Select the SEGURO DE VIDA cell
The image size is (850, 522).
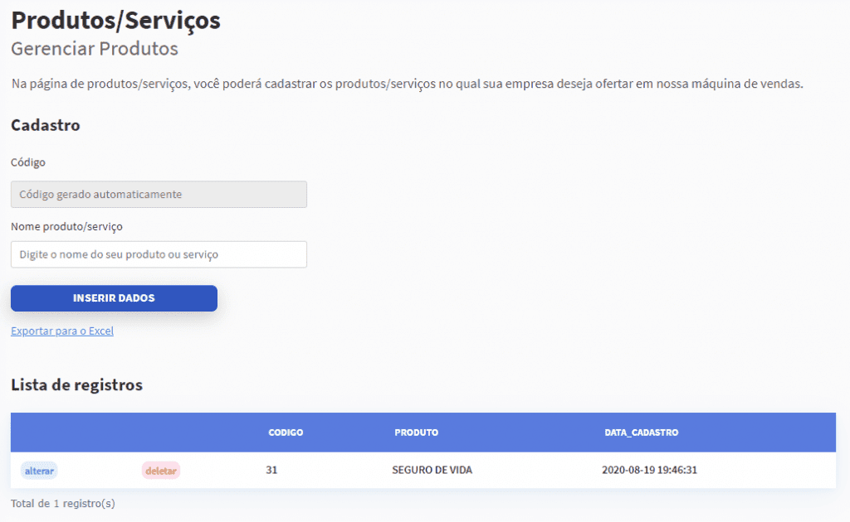pos(432,470)
